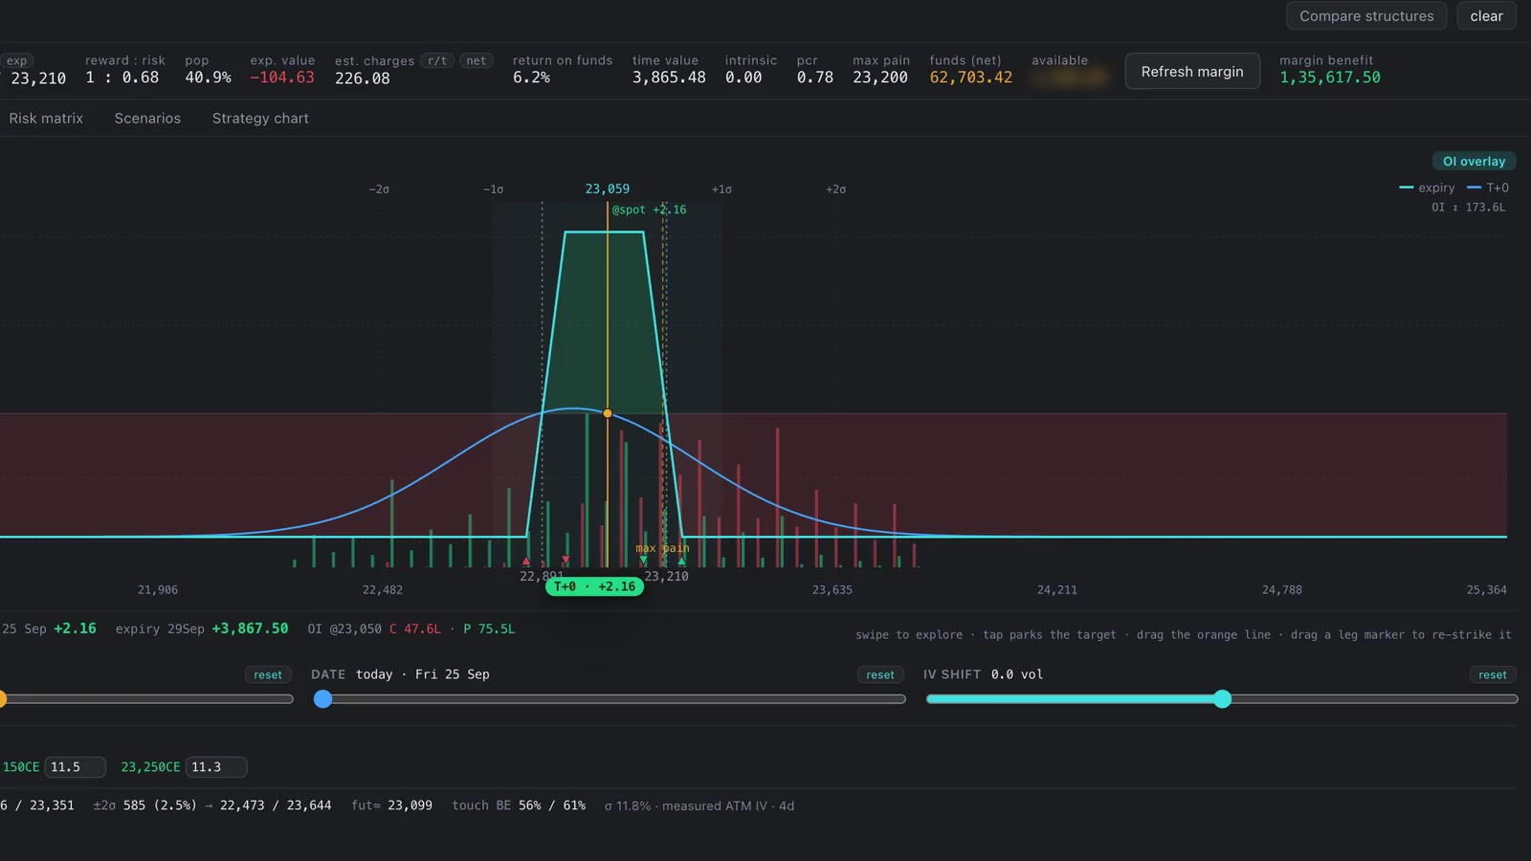Toggle the T+0 line in chart legend
This screenshot has height=861, width=1531.
(x=1488, y=188)
